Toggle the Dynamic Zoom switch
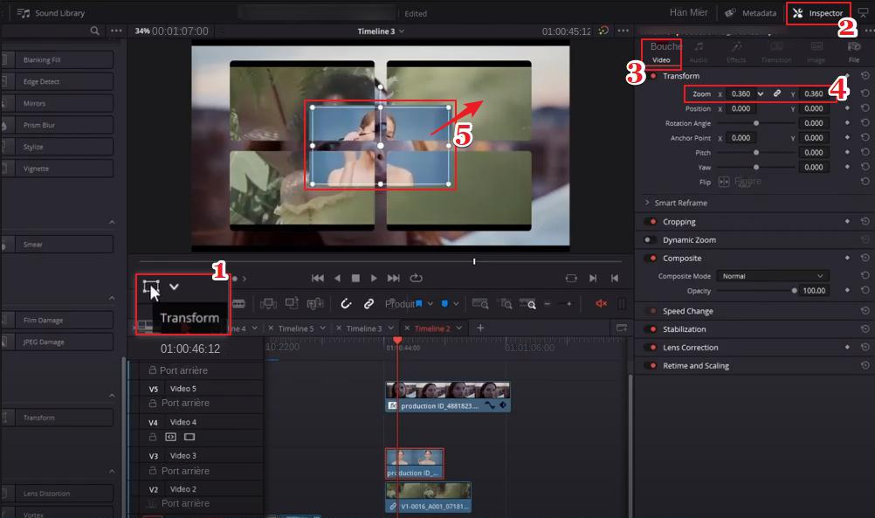This screenshot has width=875, height=518. coord(651,240)
